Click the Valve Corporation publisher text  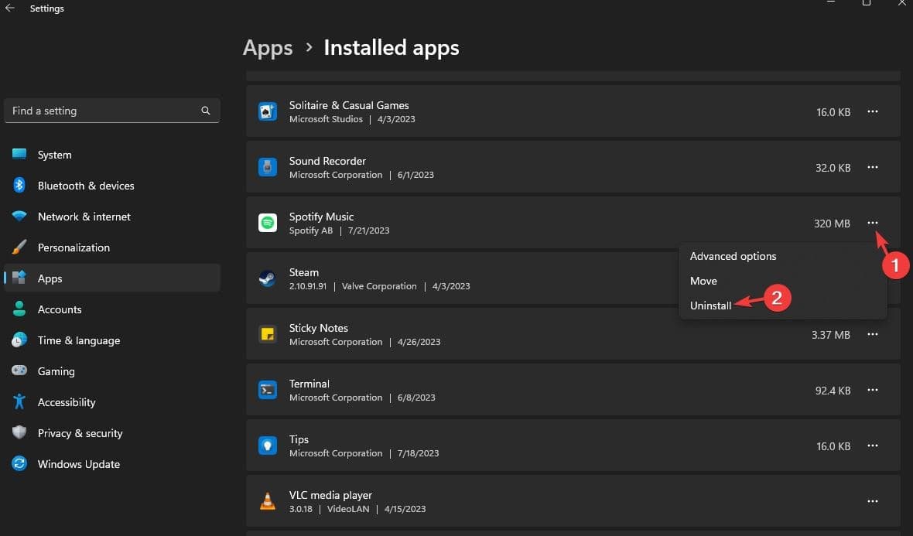coord(379,286)
